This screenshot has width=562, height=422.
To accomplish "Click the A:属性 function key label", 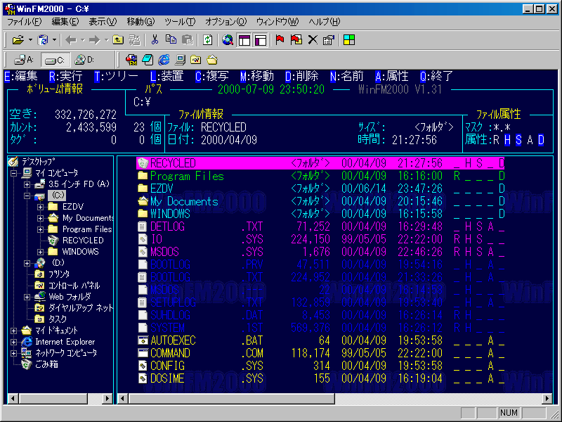I will click(x=392, y=77).
